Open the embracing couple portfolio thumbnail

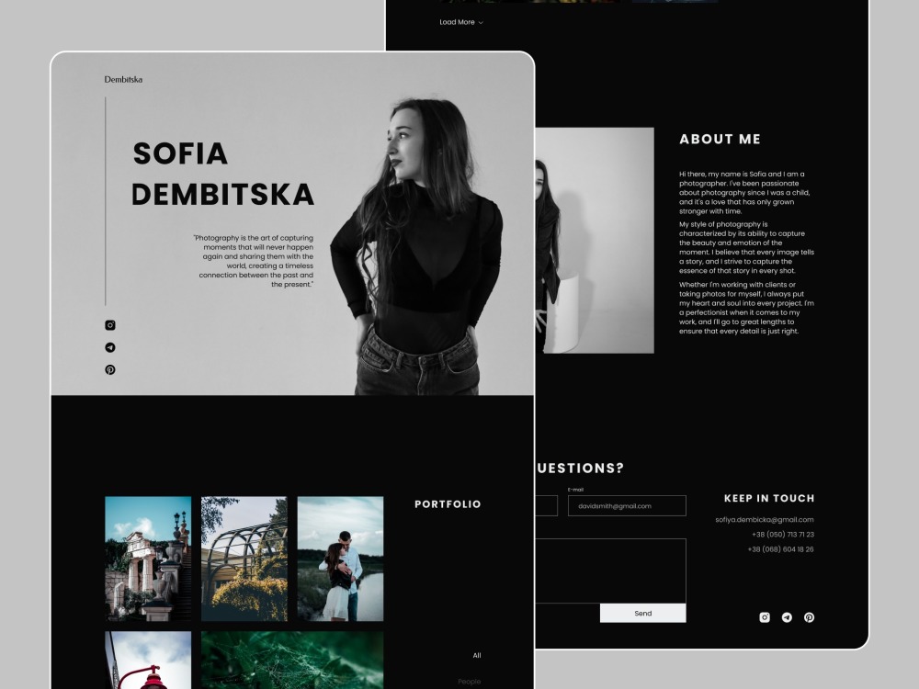tap(341, 559)
